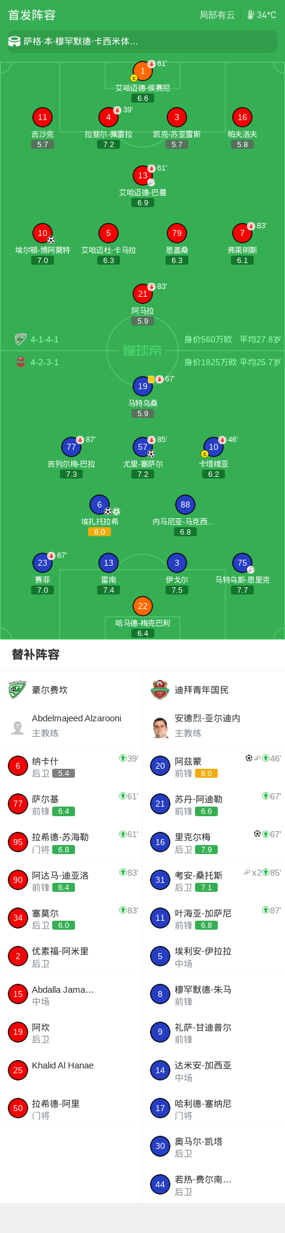Select player 6 埃扎托拉希 rated 8.0
285x1233 pixels.
point(100,504)
